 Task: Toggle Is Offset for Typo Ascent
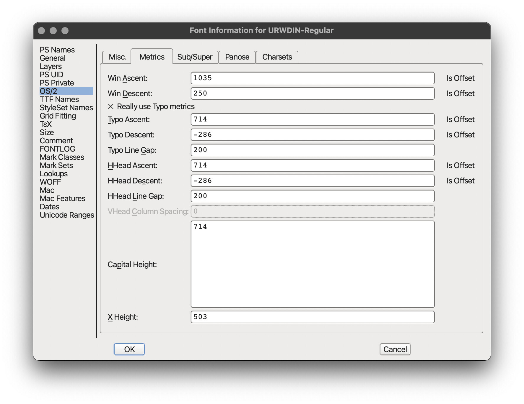[460, 119]
